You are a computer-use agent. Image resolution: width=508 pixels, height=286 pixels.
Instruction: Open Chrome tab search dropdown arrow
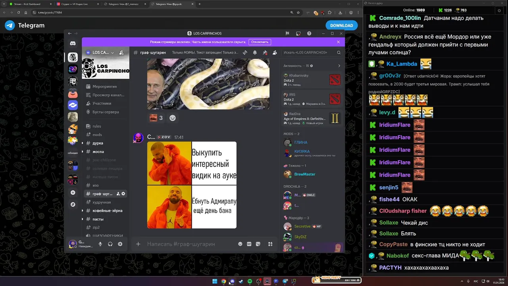pos(4,4)
